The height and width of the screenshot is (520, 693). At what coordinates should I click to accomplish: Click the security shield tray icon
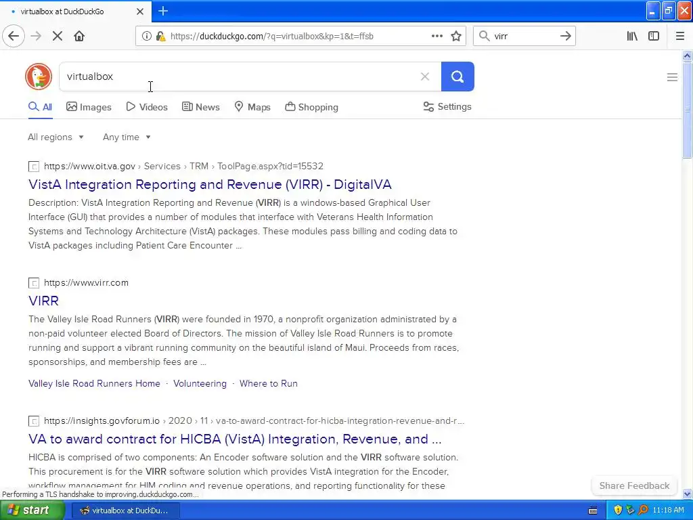[x=618, y=511]
